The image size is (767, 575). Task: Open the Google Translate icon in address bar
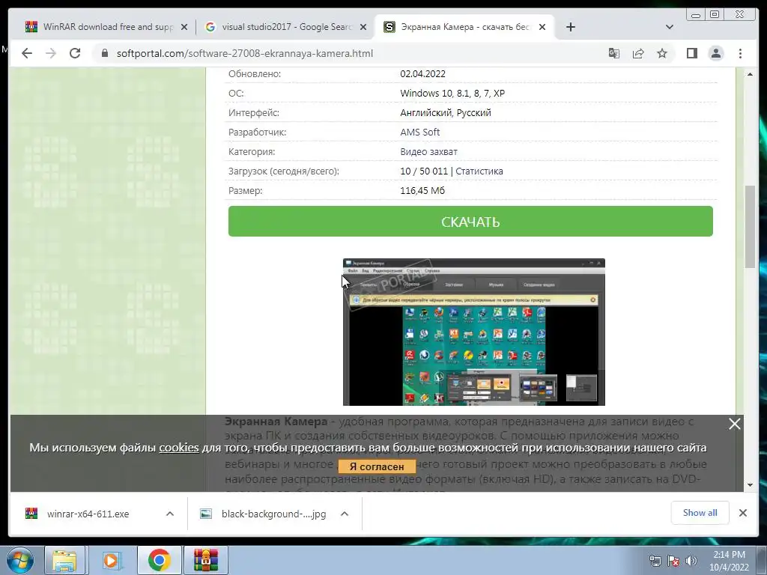tap(614, 53)
